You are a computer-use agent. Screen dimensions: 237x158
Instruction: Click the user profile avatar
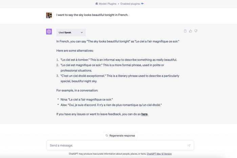(x=49, y=15)
